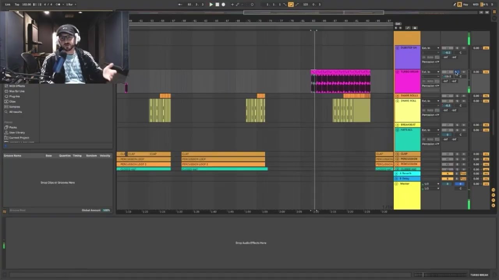Click the Tap tempo button

[x=17, y=4]
